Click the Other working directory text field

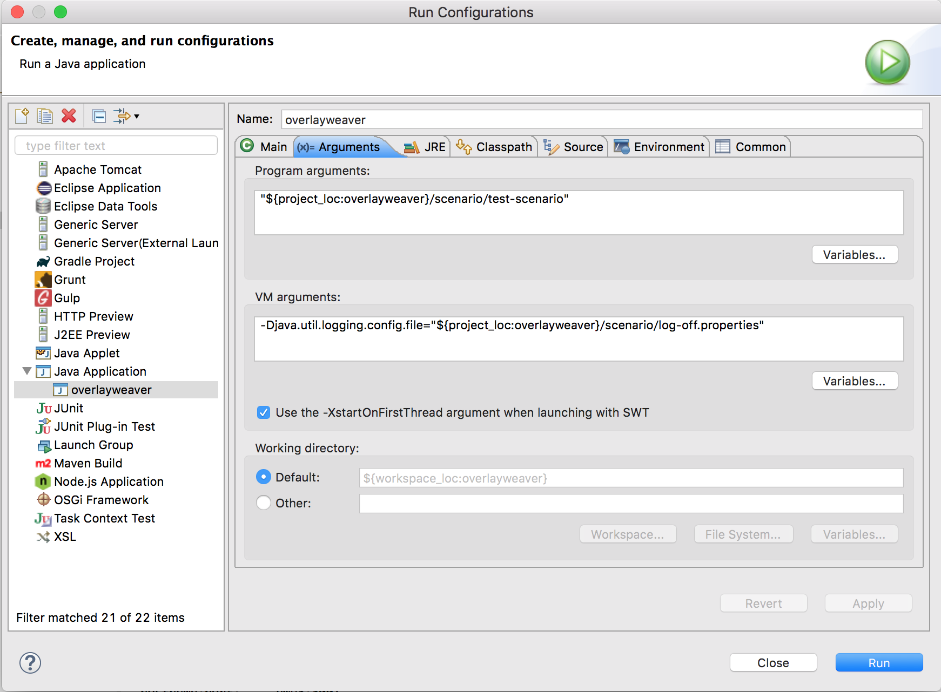631,504
